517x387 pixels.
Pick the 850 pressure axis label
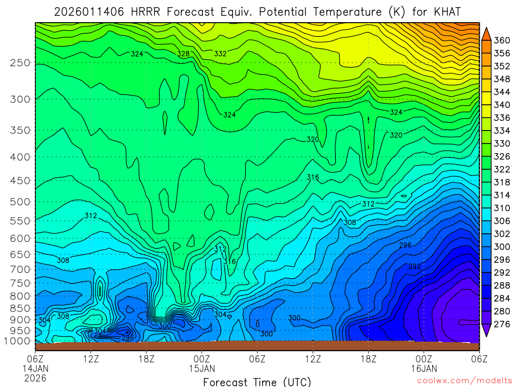[x=20, y=308]
